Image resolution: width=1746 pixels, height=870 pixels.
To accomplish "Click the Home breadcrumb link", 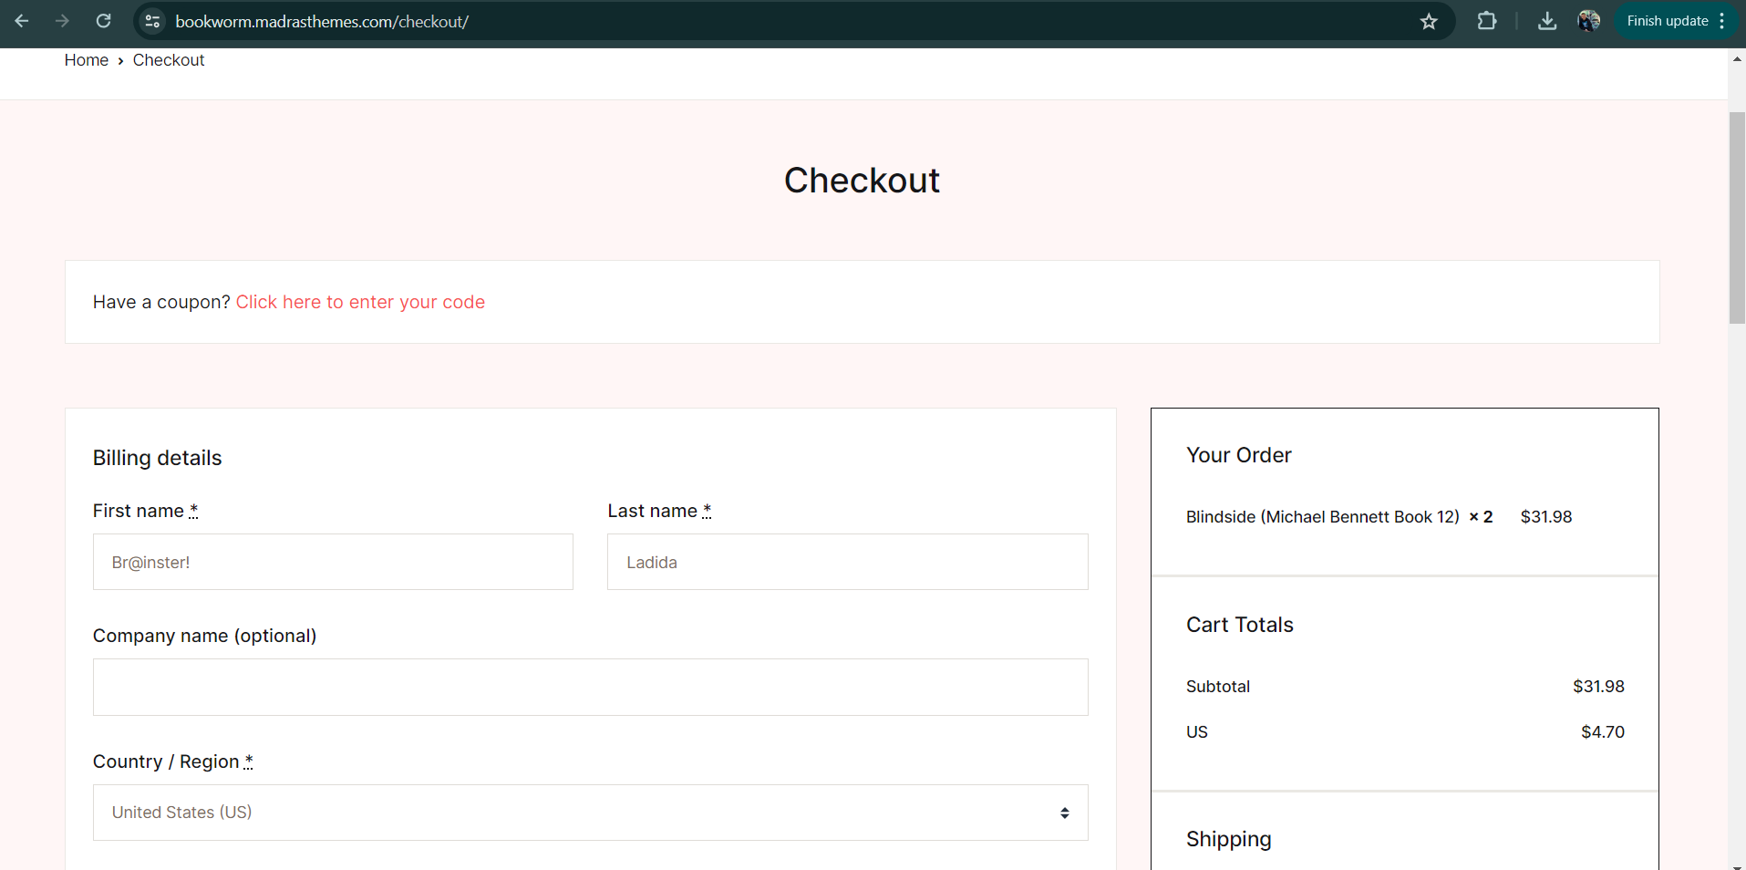I will pyautogui.click(x=86, y=60).
